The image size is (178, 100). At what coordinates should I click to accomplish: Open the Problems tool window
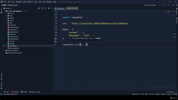[x=15, y=92]
